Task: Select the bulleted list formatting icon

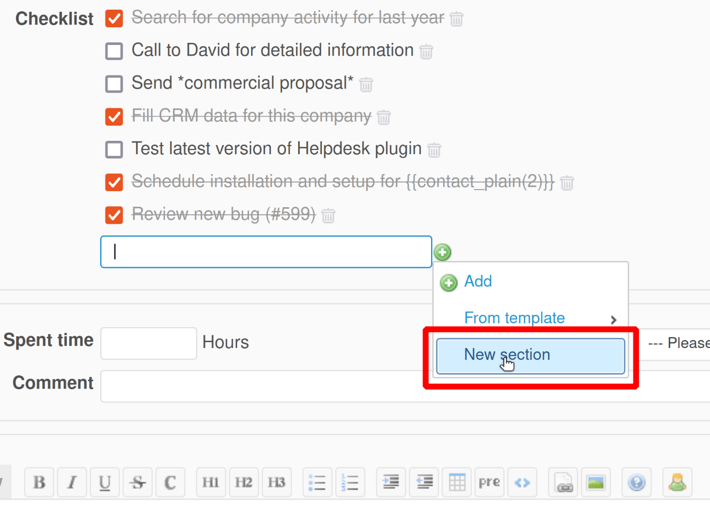Action: (x=318, y=482)
